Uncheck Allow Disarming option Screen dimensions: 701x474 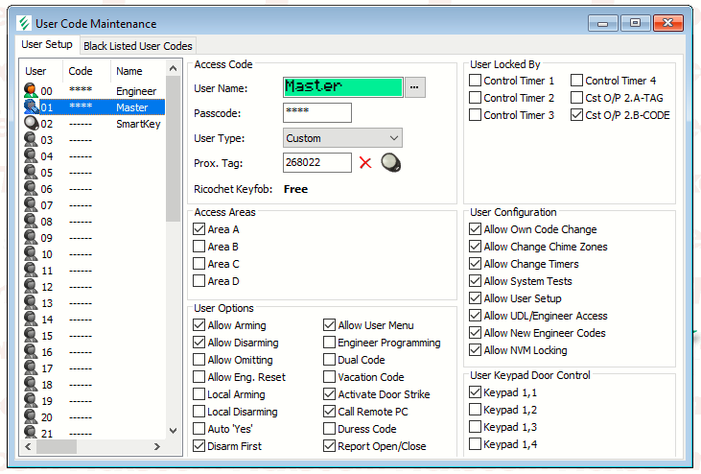199,343
